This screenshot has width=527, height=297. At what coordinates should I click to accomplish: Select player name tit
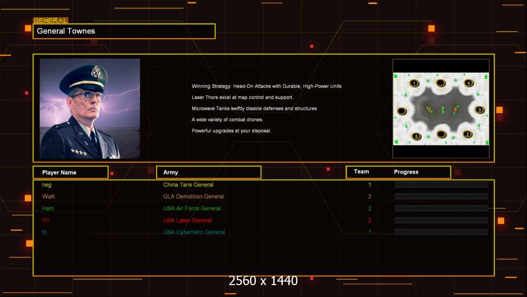44,232
